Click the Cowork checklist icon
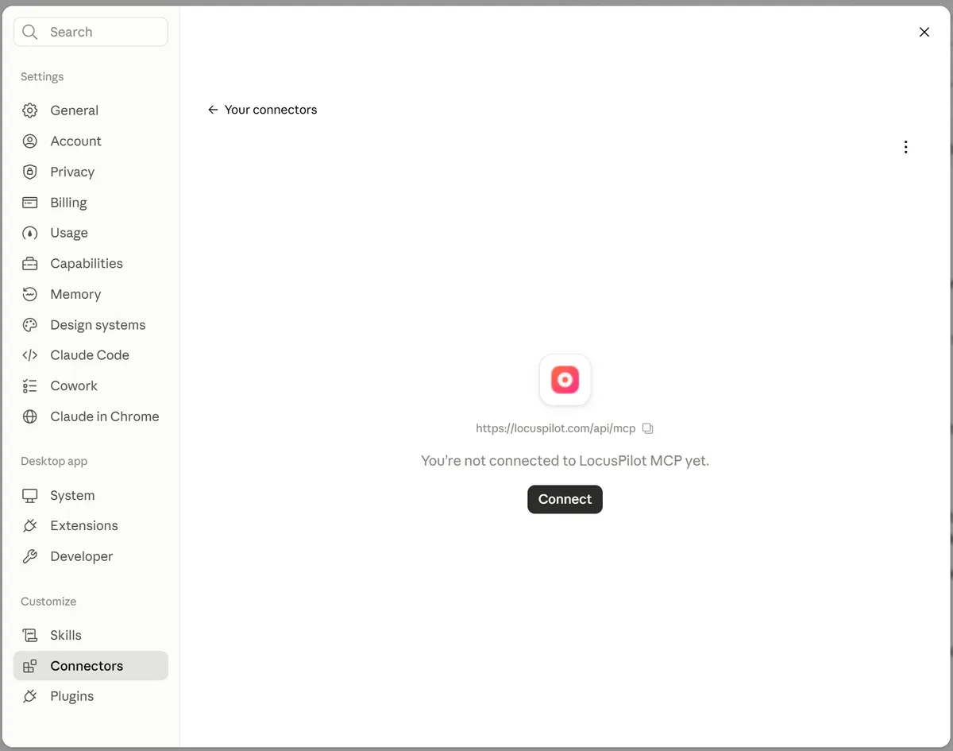Viewport: 953px width, 751px height. coord(30,386)
